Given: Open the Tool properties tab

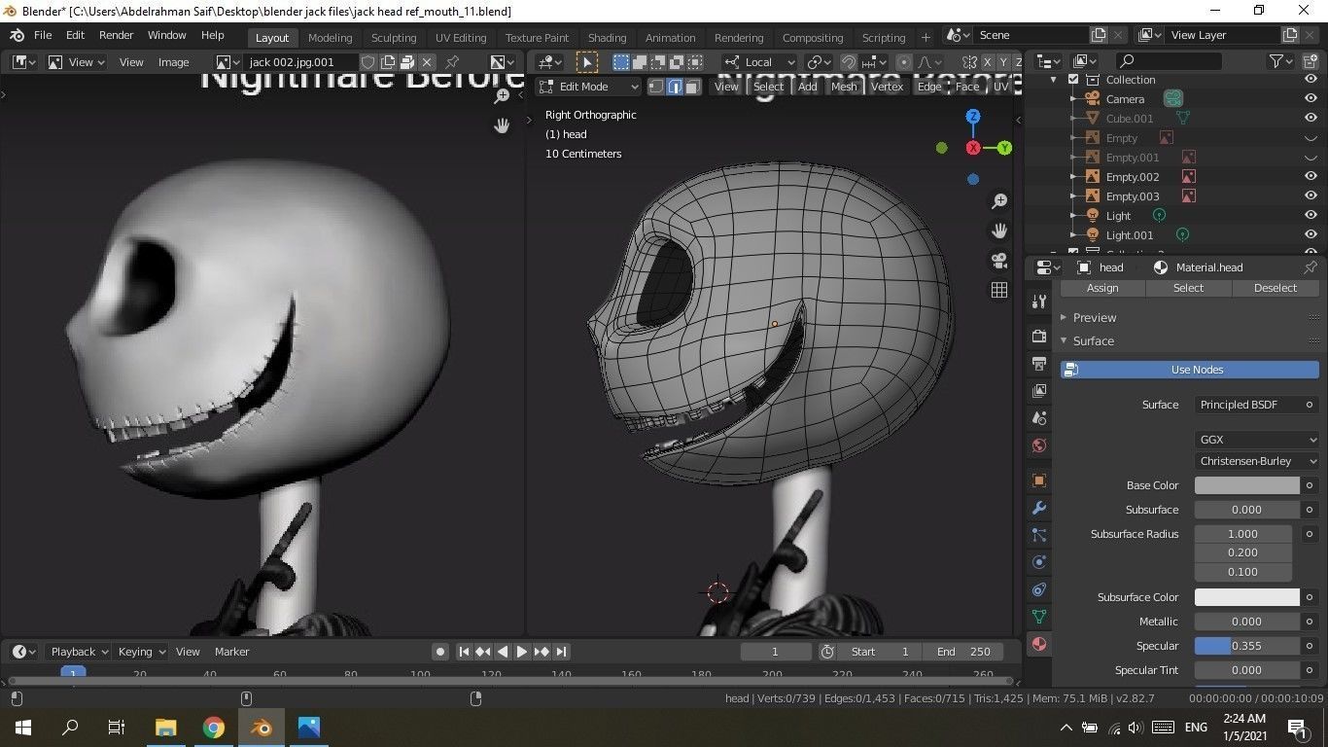Looking at the screenshot, I should click(x=1039, y=302).
